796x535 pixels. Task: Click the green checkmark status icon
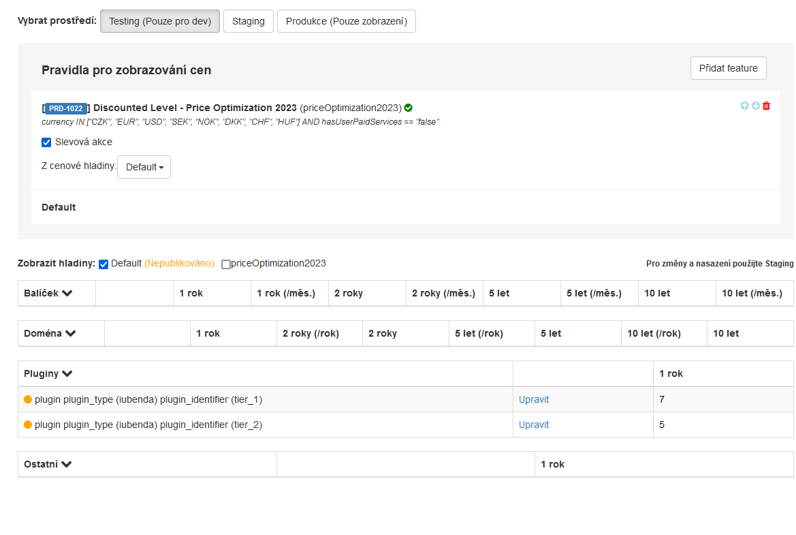(408, 108)
